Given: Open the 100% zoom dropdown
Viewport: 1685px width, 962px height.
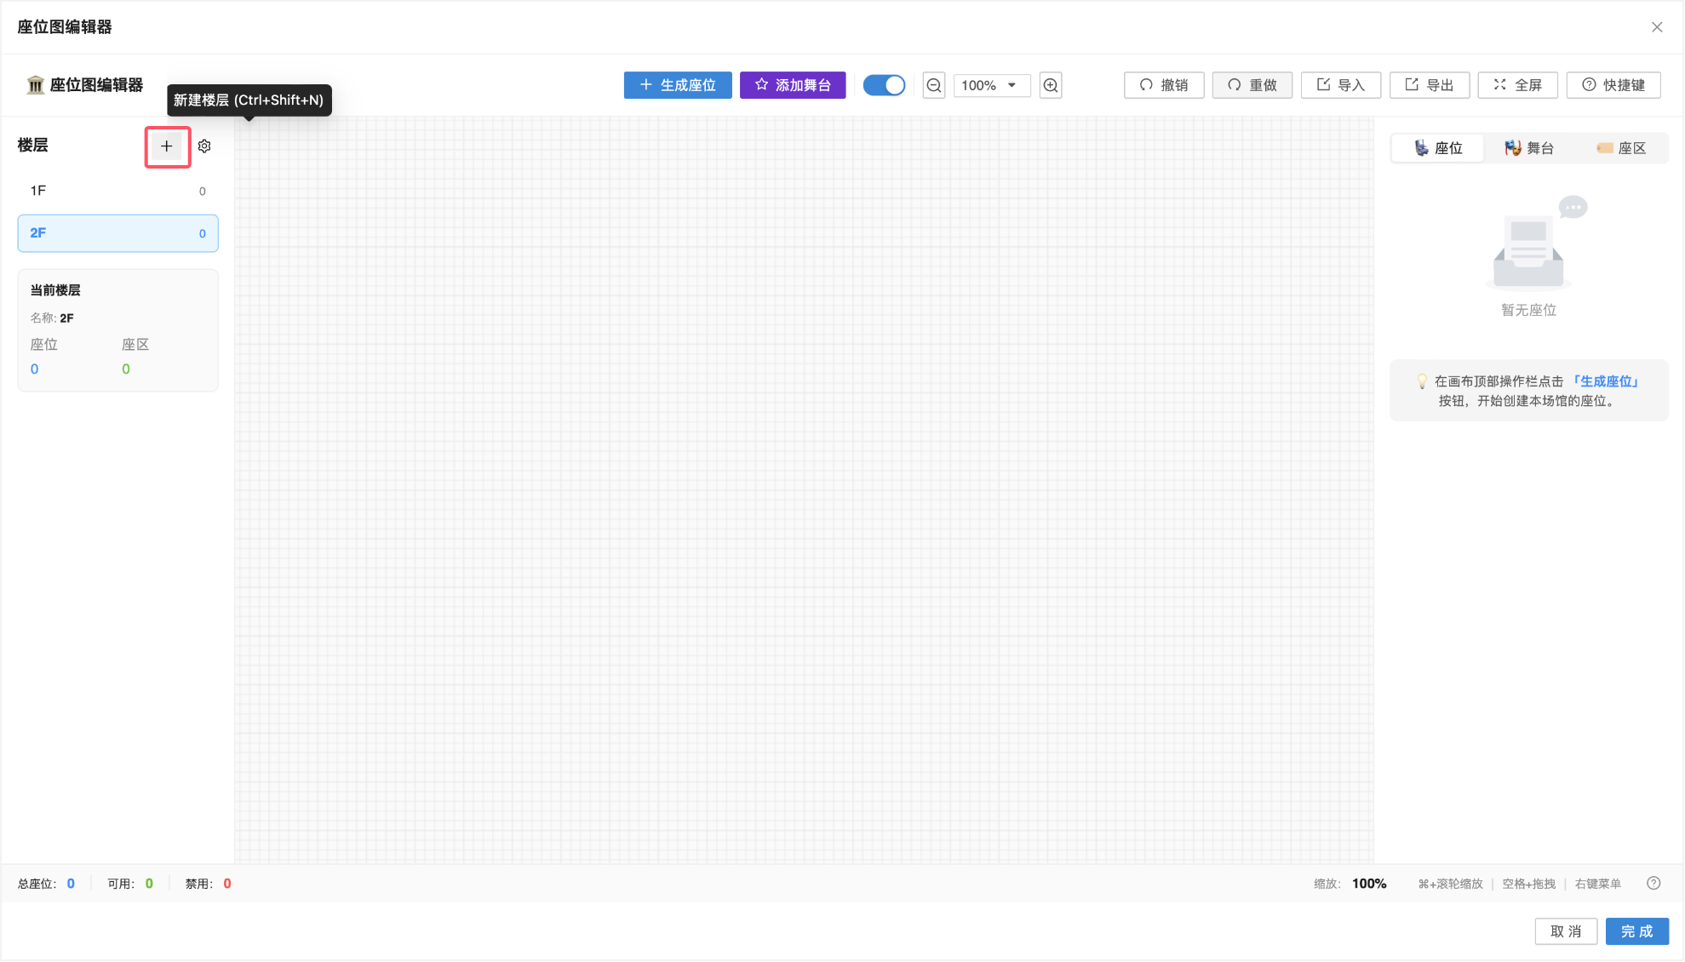Looking at the screenshot, I should (x=991, y=85).
